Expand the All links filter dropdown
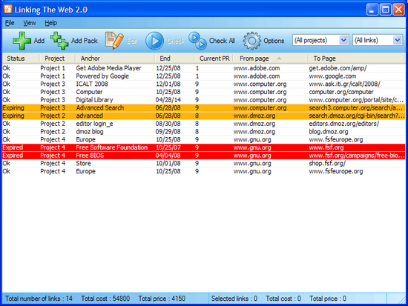Image resolution: width=408 pixels, height=306 pixels. click(x=397, y=40)
